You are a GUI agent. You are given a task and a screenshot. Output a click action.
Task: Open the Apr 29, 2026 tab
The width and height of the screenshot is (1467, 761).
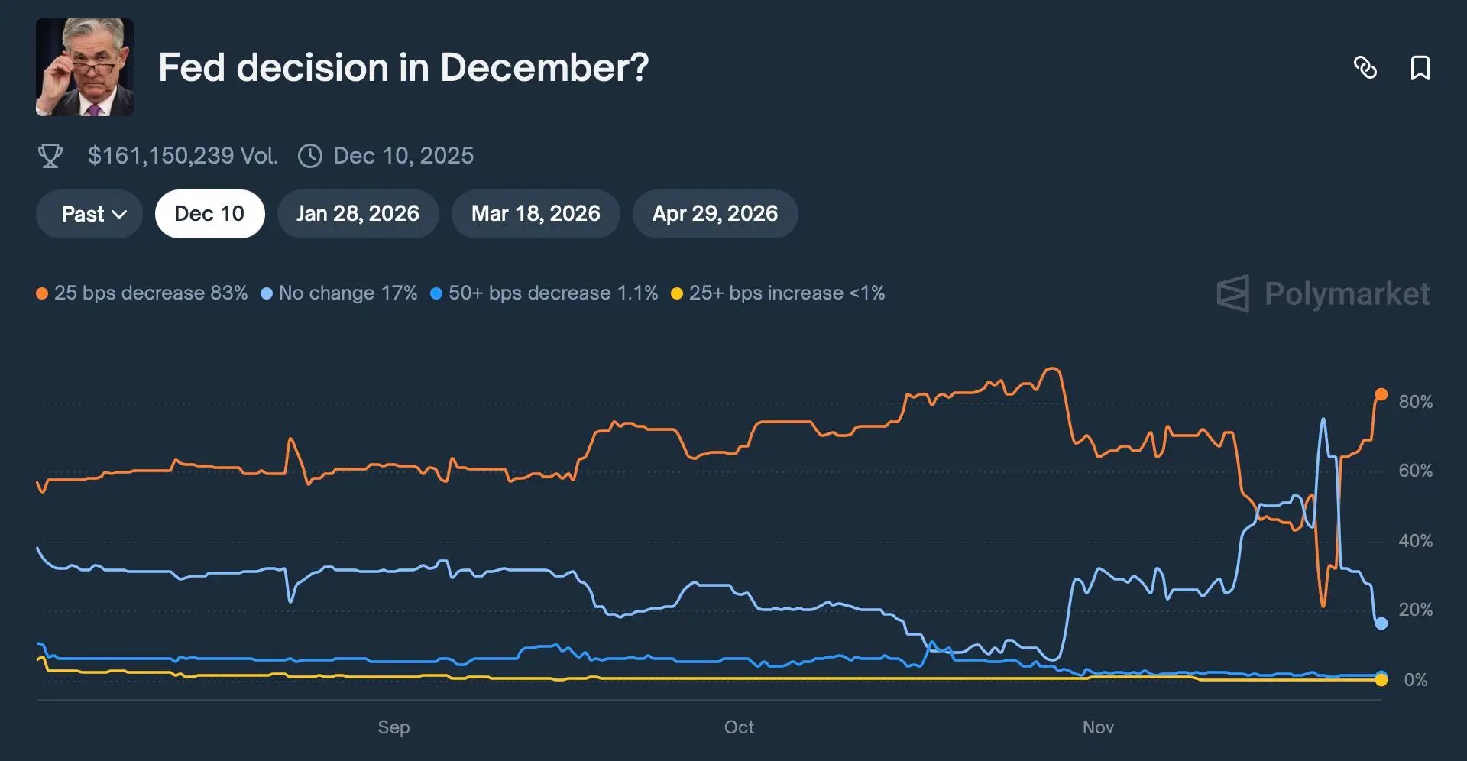[x=715, y=214]
